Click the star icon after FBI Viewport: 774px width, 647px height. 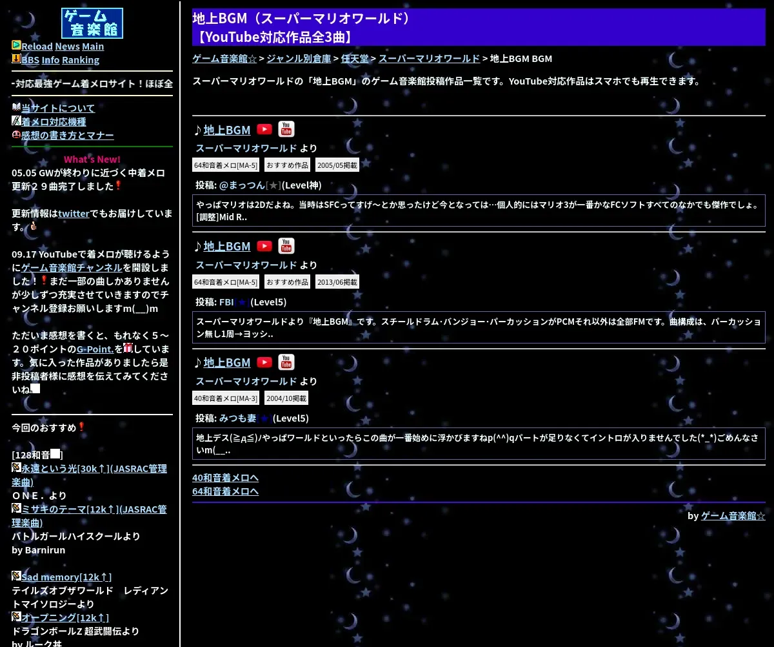(x=242, y=302)
